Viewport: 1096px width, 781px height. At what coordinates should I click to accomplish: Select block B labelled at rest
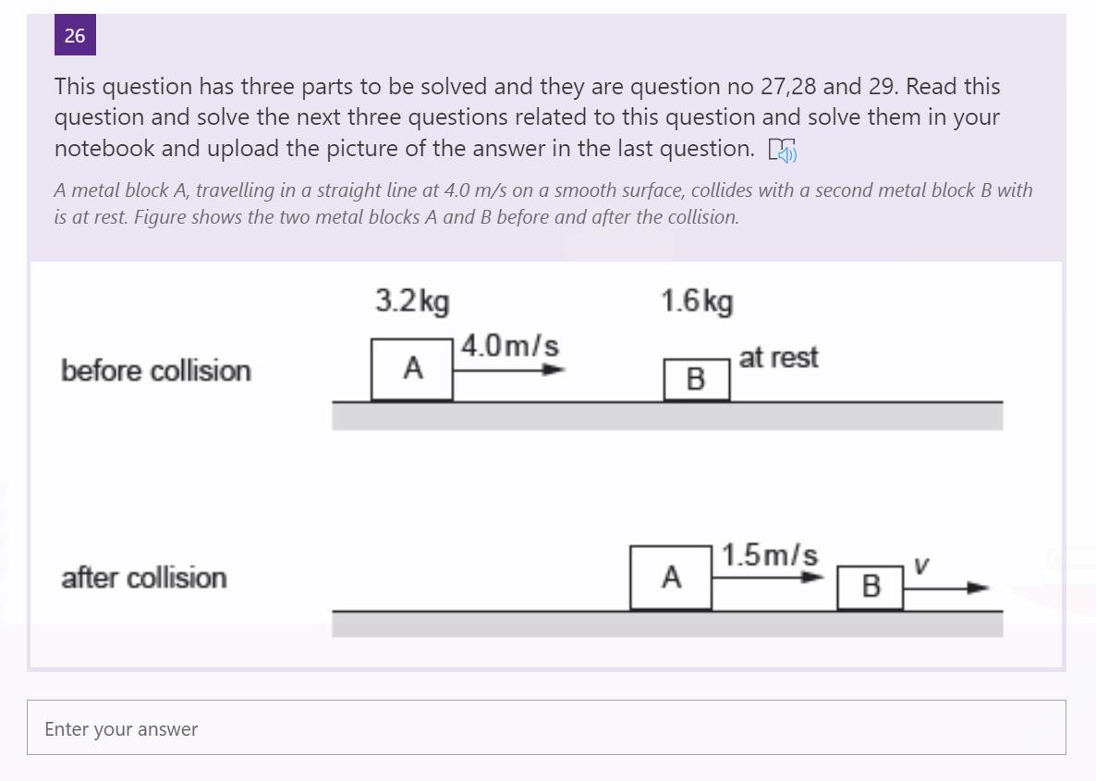pyautogui.click(x=696, y=380)
